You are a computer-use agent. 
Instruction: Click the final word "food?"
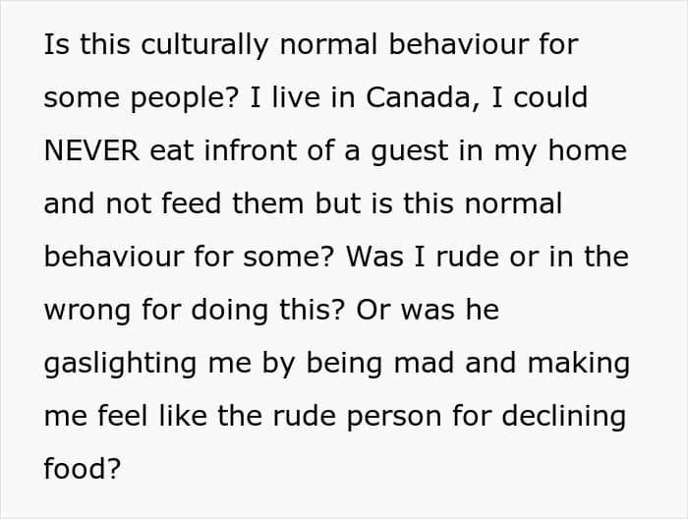tap(82, 470)
